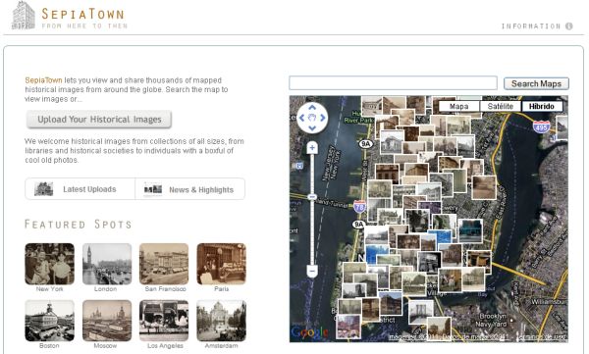The image size is (589, 354).
Task: Focus the map search text field
Action: click(x=393, y=83)
